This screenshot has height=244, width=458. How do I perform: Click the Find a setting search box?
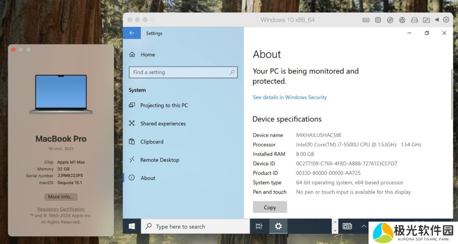tap(182, 72)
